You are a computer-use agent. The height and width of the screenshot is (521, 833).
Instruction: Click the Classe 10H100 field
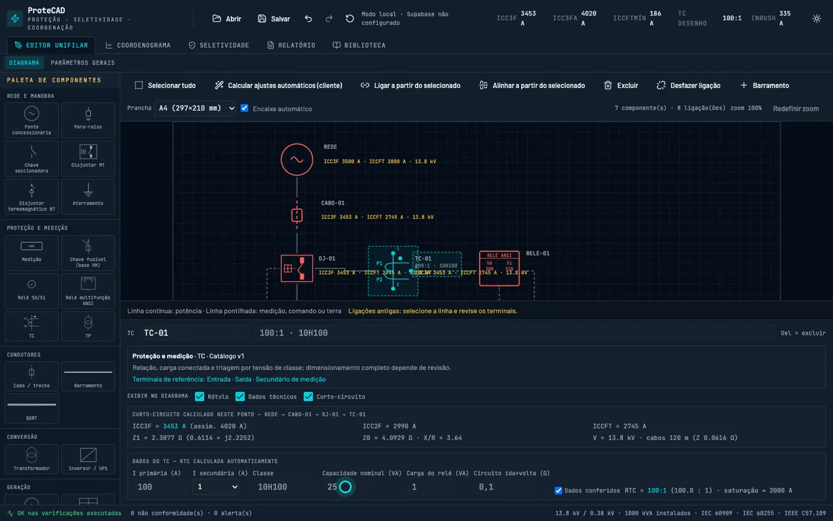284,487
